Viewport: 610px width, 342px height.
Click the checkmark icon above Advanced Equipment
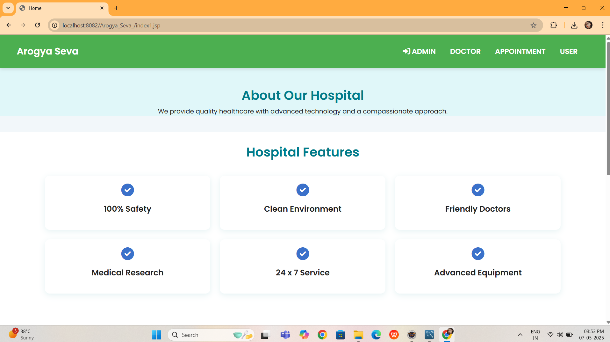tap(478, 253)
